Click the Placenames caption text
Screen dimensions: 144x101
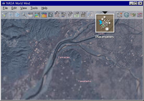pos(105,37)
